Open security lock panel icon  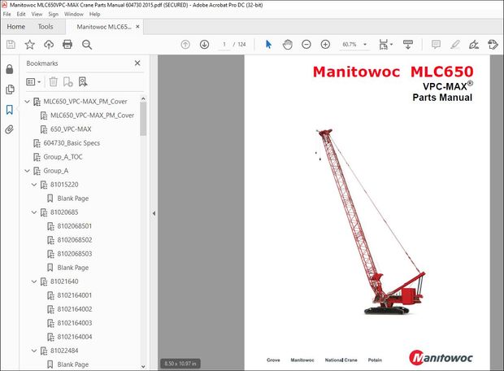(10, 69)
